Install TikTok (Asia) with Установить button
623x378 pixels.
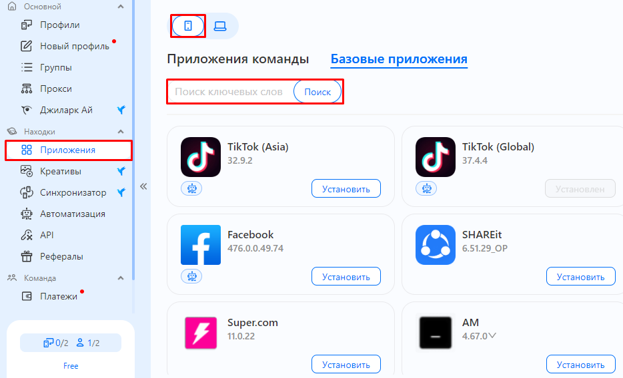click(x=346, y=189)
